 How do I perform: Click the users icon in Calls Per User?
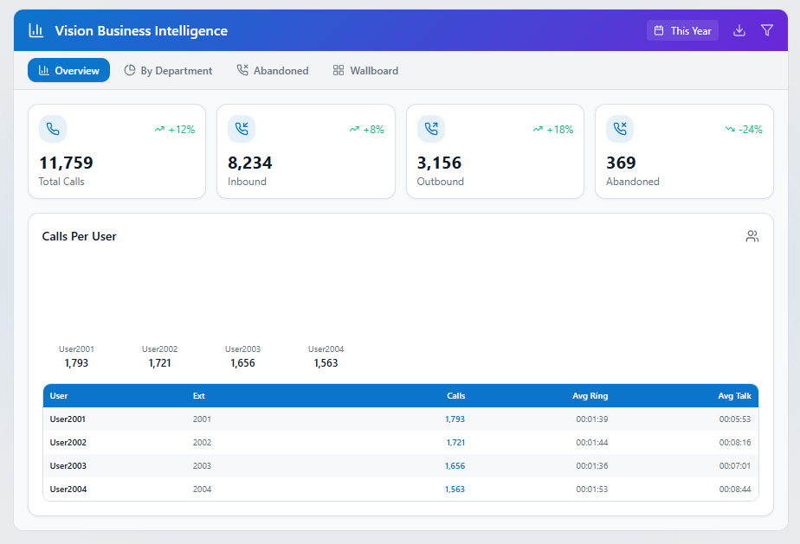pyautogui.click(x=752, y=236)
